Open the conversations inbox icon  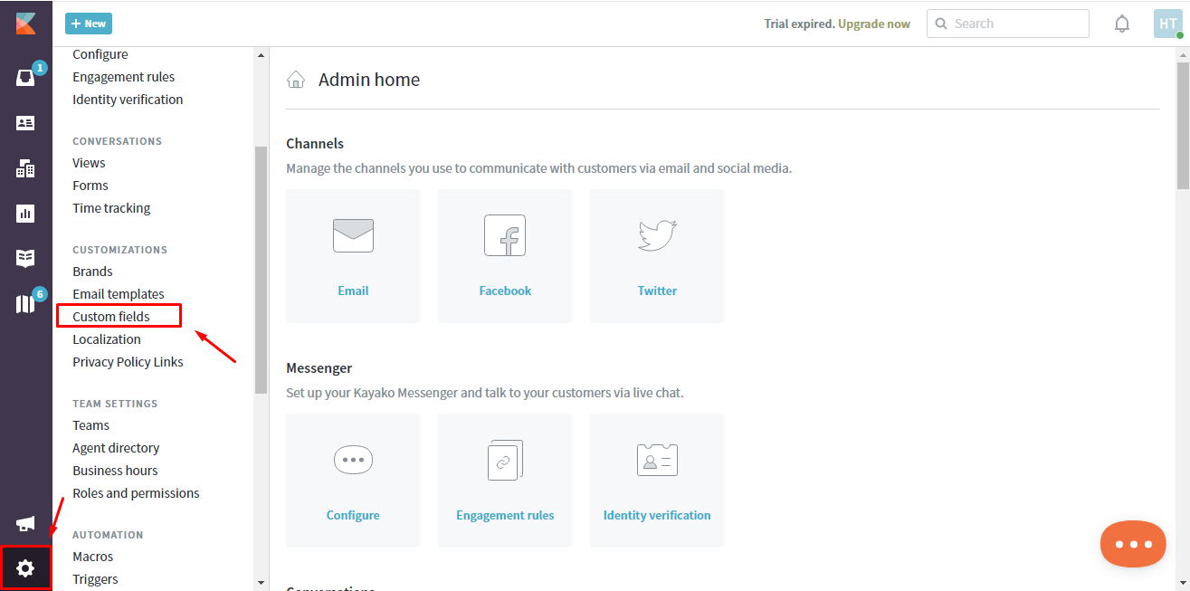pos(25,78)
